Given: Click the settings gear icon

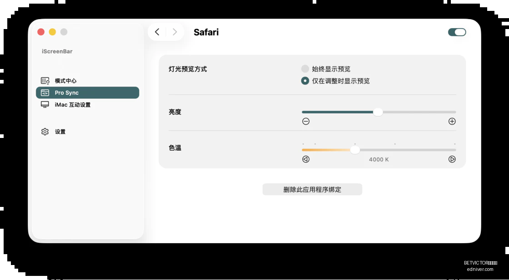Looking at the screenshot, I should point(45,132).
